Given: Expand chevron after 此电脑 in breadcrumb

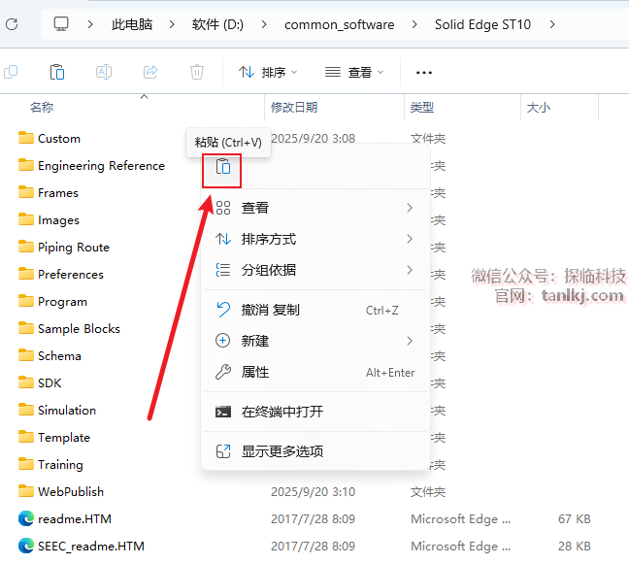Looking at the screenshot, I should pos(172,24).
